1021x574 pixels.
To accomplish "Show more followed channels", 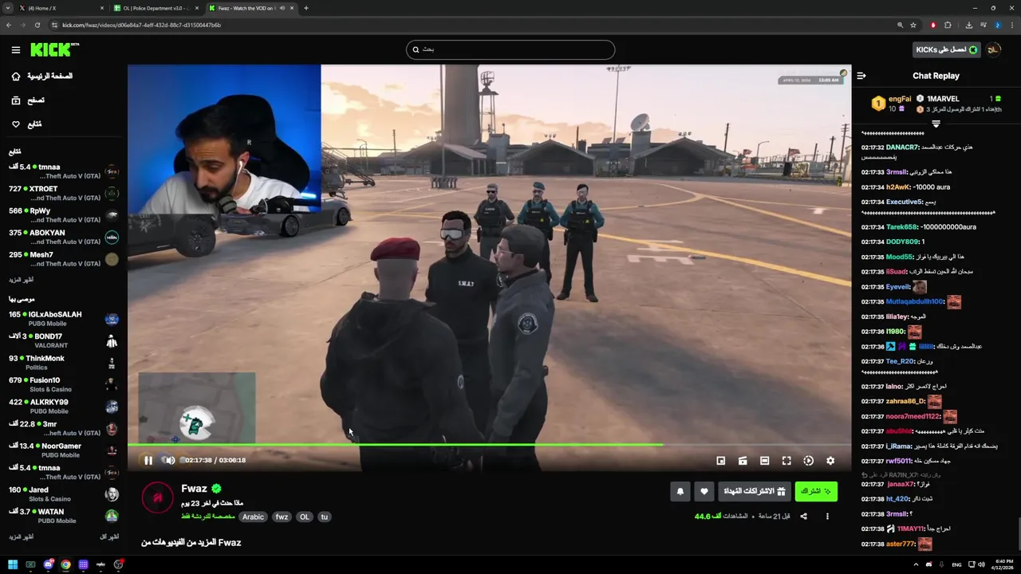I will (22, 280).
